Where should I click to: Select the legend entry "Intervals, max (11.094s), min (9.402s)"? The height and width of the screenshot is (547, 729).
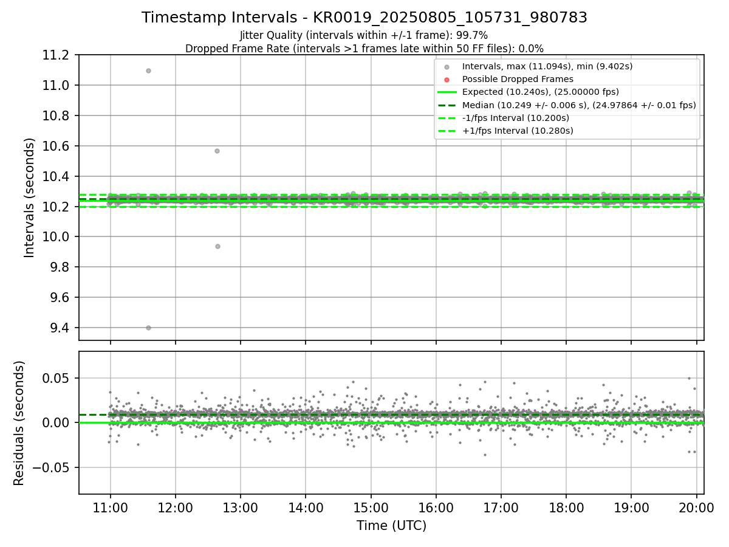[x=547, y=66]
